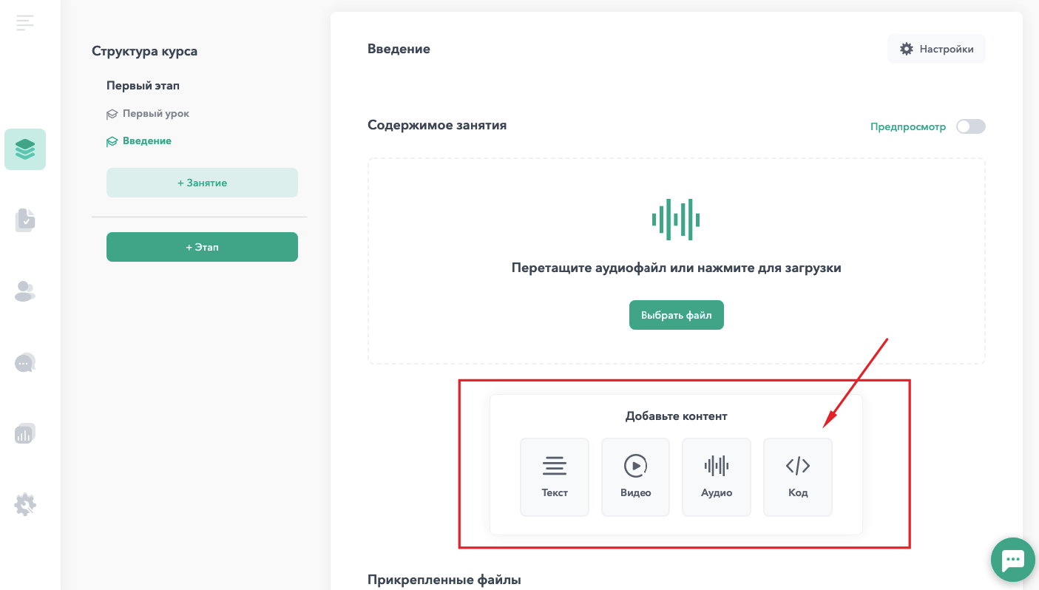Screen dimensions: 1039x590
Task: Click the Выбрать файл button
Action: point(677,315)
